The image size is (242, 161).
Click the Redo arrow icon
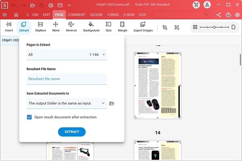coord(23,5)
